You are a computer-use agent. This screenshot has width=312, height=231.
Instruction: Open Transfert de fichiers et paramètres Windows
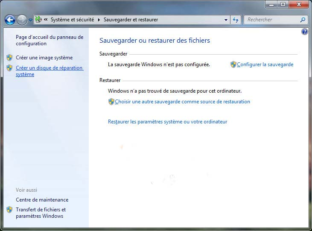41,213
